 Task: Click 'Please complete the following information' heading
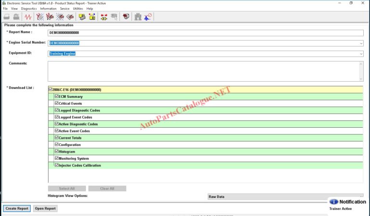[x=39, y=25]
